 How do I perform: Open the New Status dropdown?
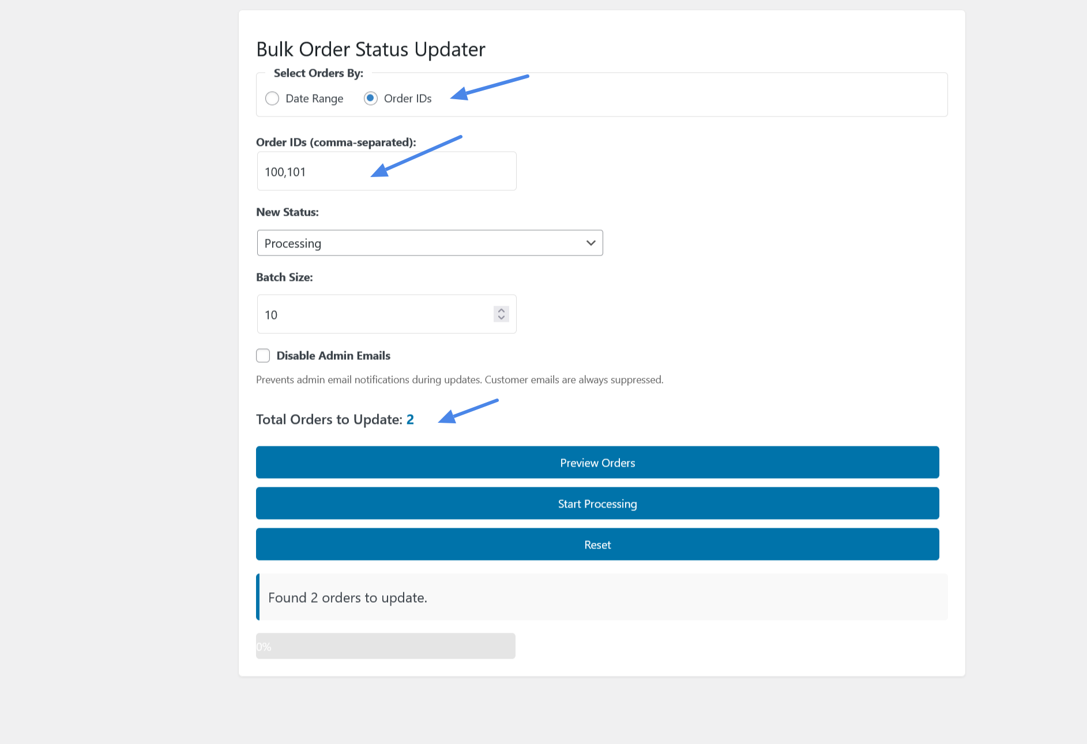[x=430, y=243]
